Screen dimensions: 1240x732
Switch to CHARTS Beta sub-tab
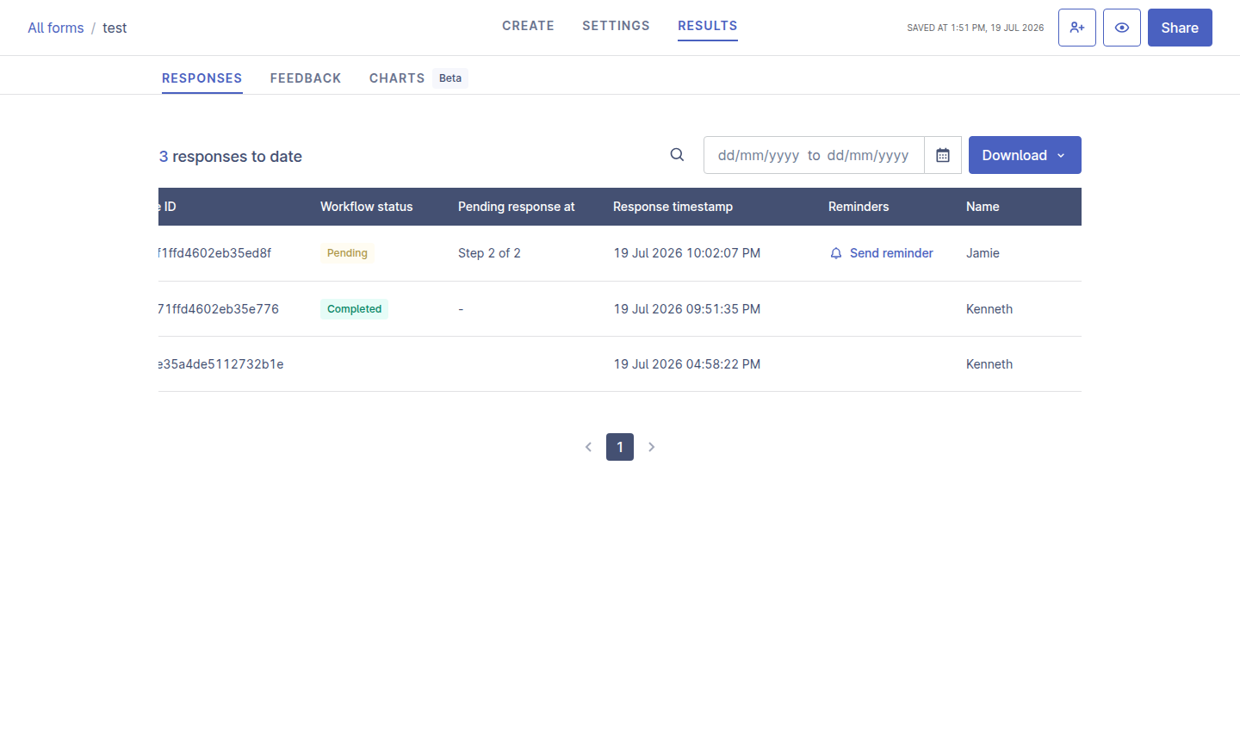[418, 78]
